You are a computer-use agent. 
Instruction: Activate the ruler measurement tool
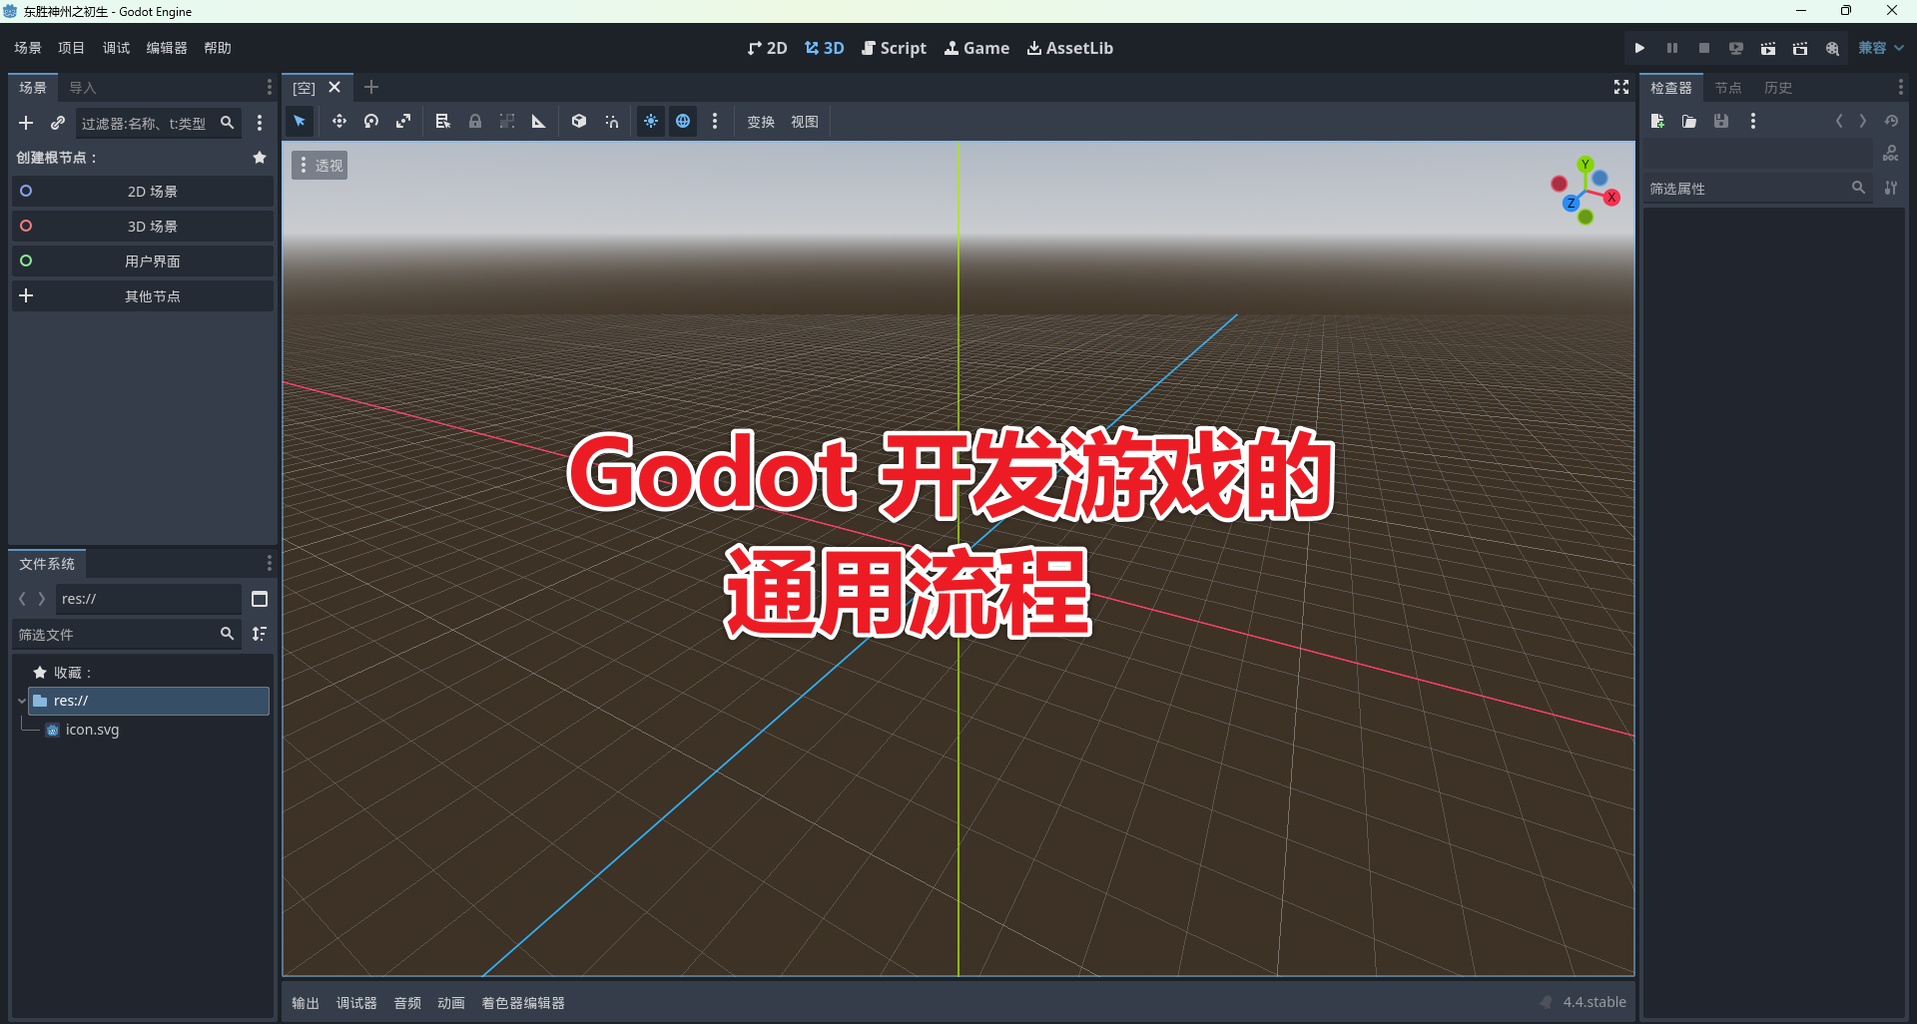click(539, 122)
